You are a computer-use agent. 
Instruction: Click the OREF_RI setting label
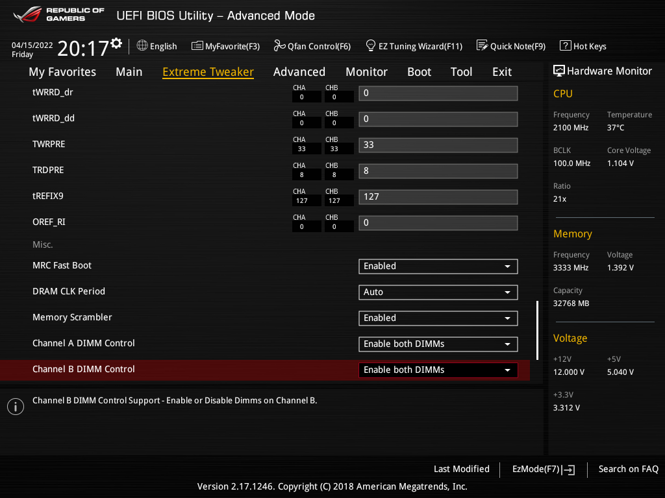(x=49, y=222)
